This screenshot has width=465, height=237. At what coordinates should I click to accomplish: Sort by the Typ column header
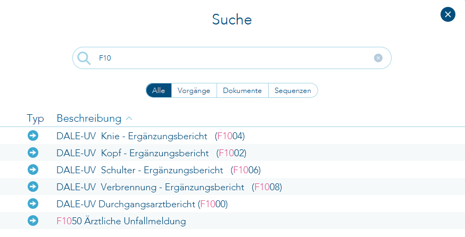tap(35, 118)
